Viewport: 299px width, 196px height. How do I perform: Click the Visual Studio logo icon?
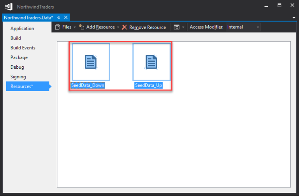click(x=8, y=7)
